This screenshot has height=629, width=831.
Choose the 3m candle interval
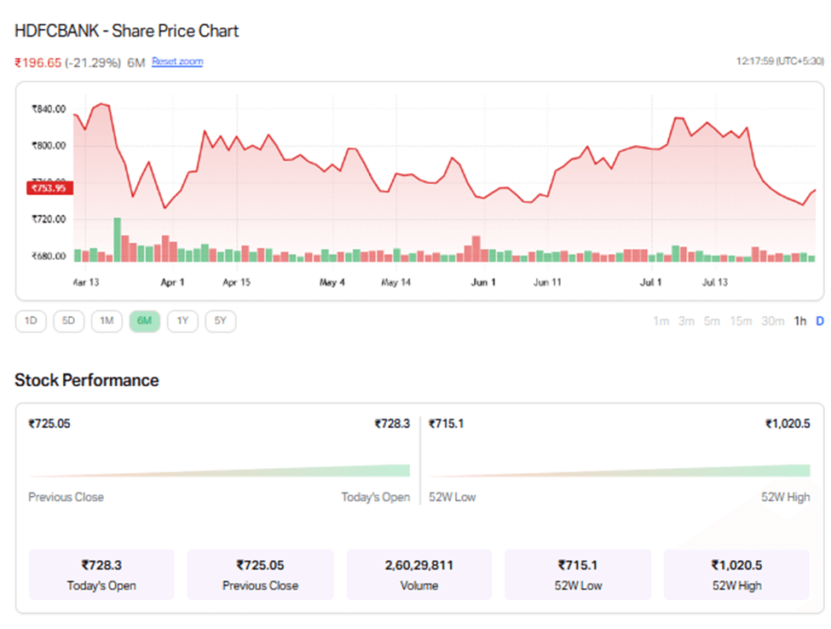[686, 321]
